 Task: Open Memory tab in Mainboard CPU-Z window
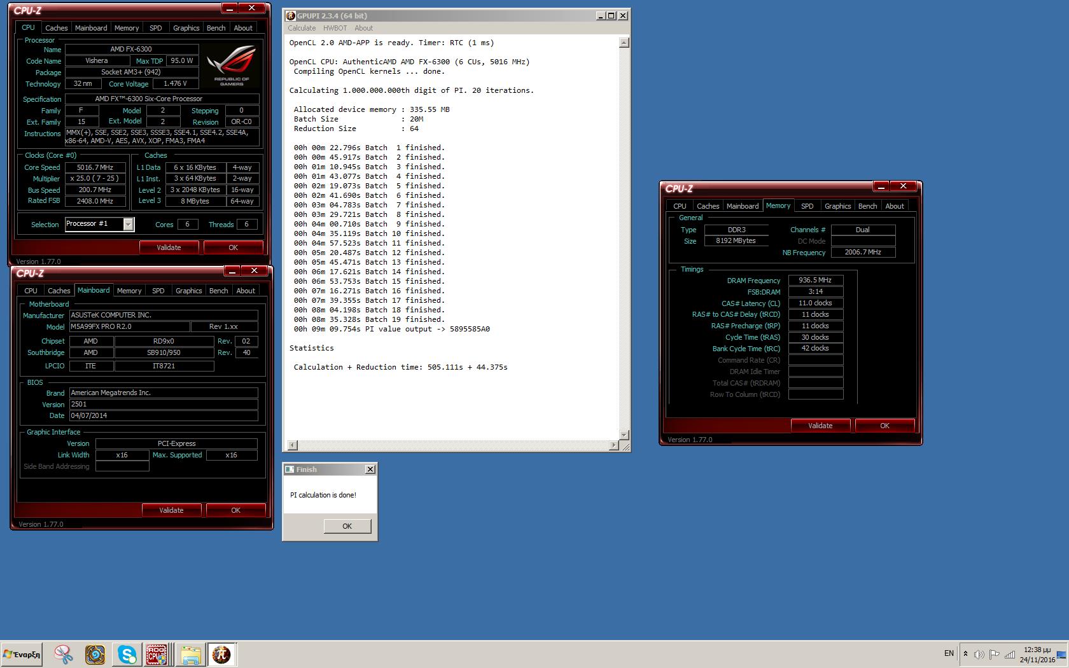tap(129, 291)
